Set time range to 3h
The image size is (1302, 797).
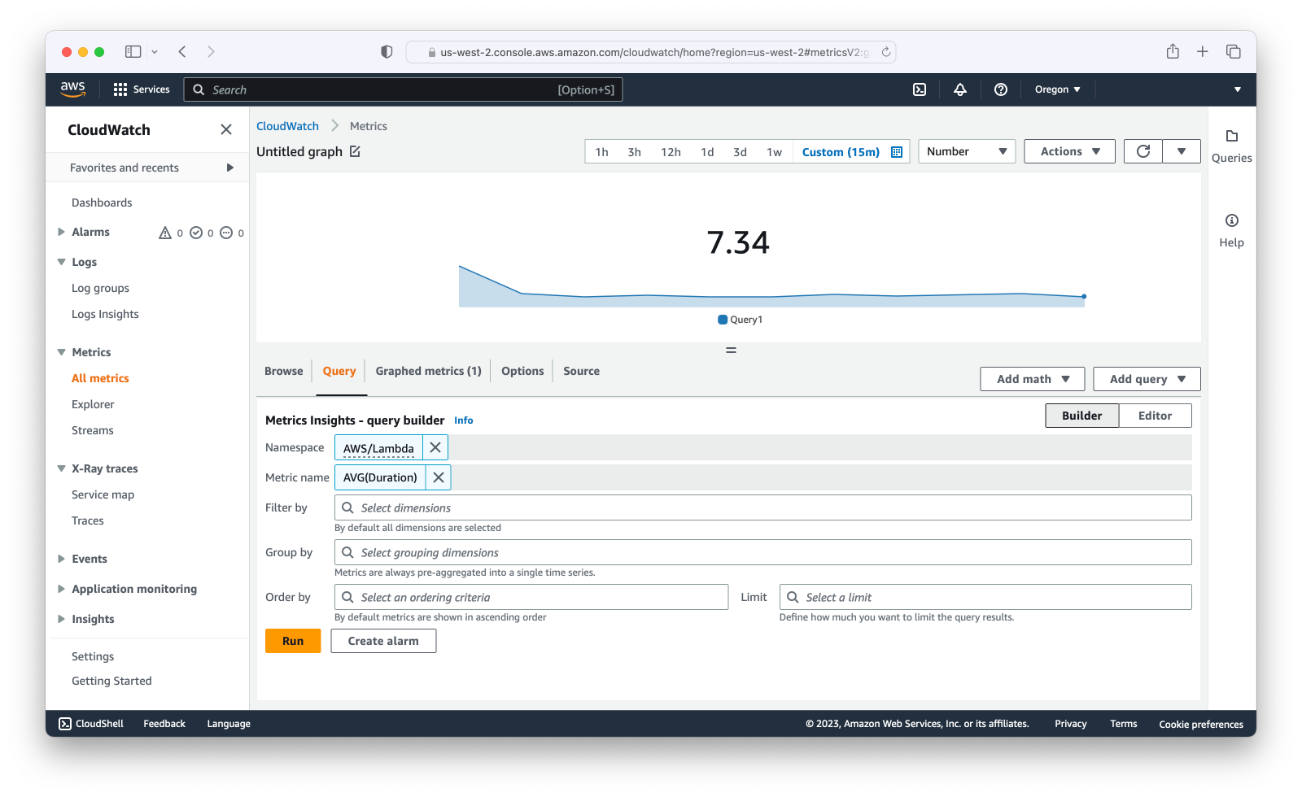tap(634, 152)
